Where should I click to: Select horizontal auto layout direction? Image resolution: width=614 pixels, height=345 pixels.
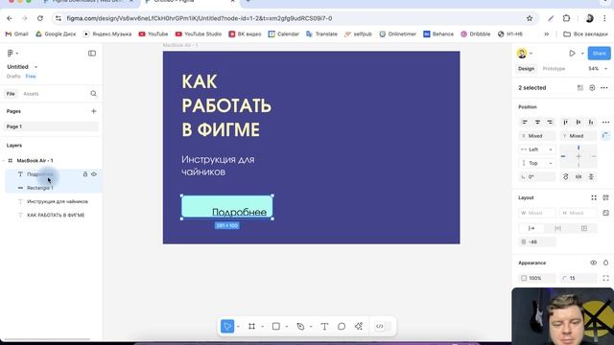point(531,228)
